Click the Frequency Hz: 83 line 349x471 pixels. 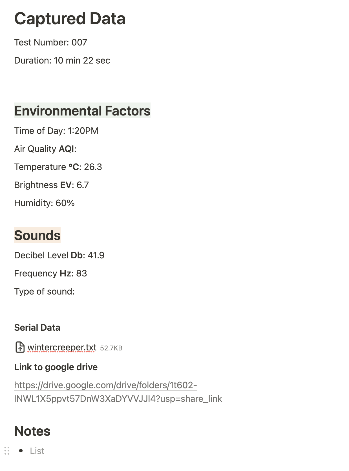pos(50,273)
